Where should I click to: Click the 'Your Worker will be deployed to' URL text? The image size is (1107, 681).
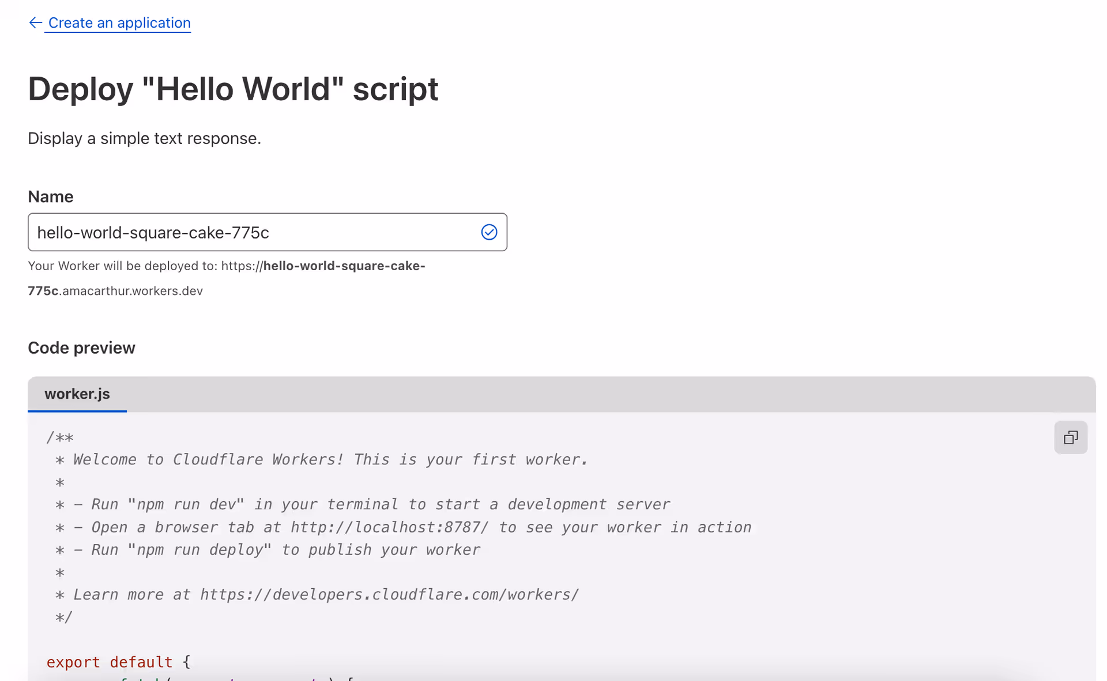point(227,278)
